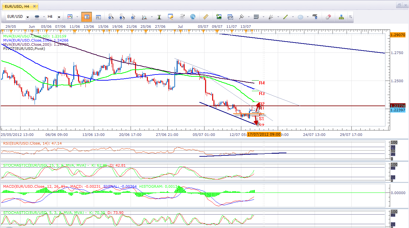The height and width of the screenshot is (228, 409).
Task: Select the eraser tool
Action: point(328,17)
